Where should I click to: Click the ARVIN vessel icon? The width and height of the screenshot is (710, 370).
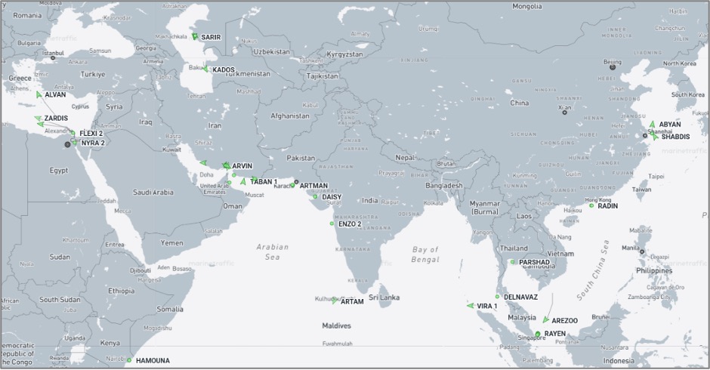pos(227,166)
